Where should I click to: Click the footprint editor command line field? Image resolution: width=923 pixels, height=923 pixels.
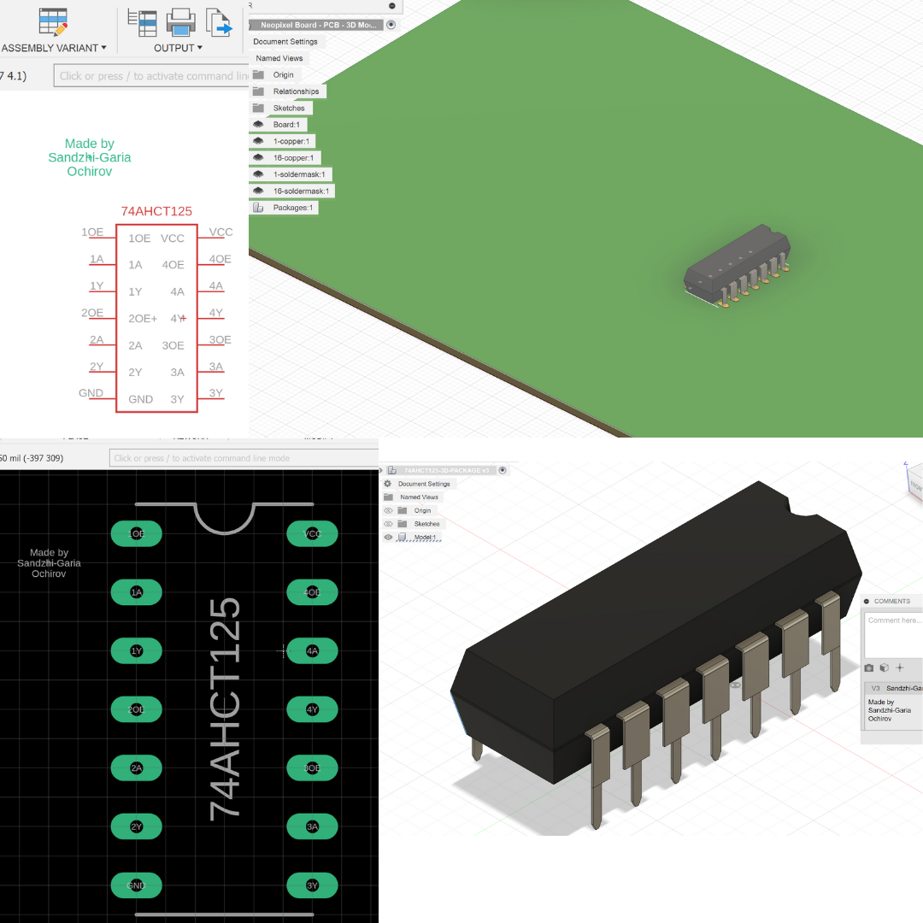coord(244,458)
